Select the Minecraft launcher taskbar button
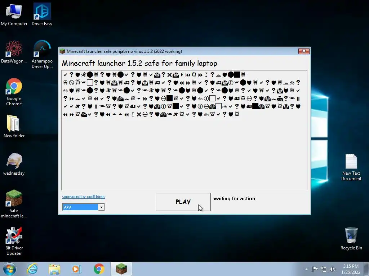Viewport: 369px width, 276px height. coord(121,269)
